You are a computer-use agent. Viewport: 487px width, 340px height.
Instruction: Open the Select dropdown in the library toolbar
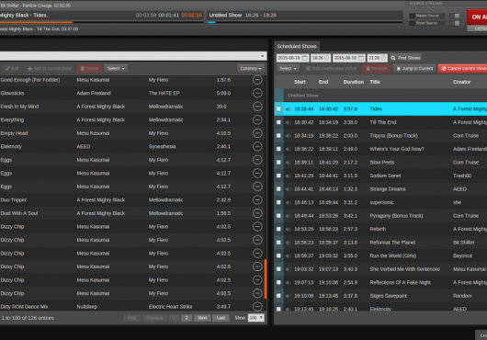tap(116, 69)
